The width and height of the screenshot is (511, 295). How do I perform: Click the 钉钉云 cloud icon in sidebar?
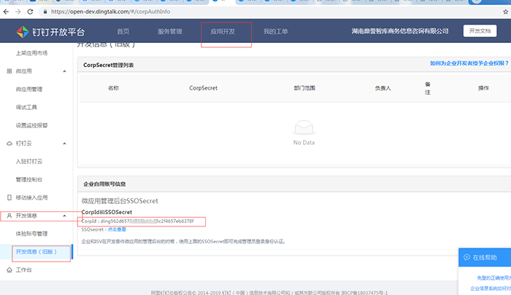9,143
